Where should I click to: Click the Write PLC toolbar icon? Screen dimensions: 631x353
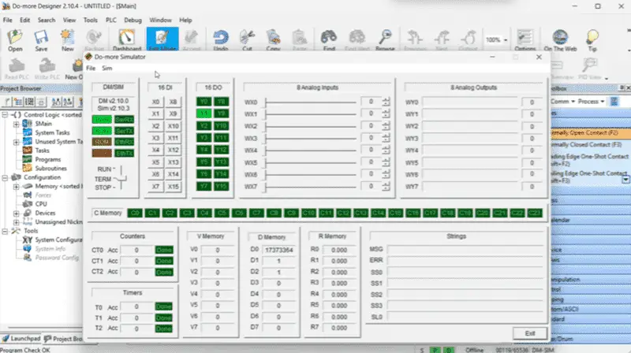pos(47,69)
